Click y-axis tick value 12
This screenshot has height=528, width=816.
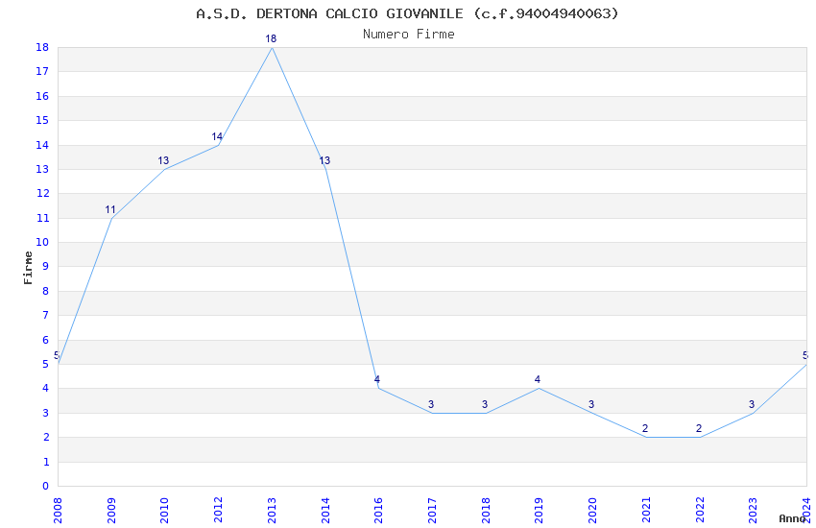pyautogui.click(x=42, y=194)
